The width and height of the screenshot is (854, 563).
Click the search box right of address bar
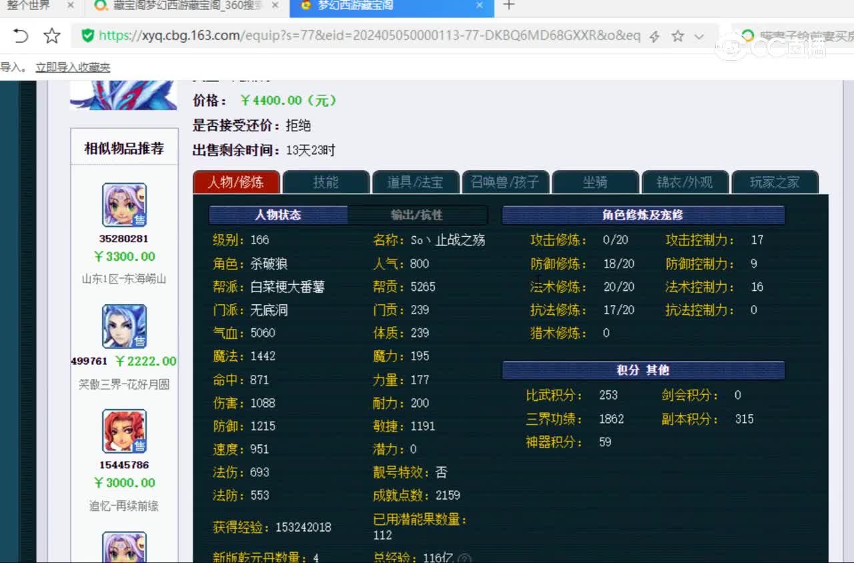pos(794,36)
